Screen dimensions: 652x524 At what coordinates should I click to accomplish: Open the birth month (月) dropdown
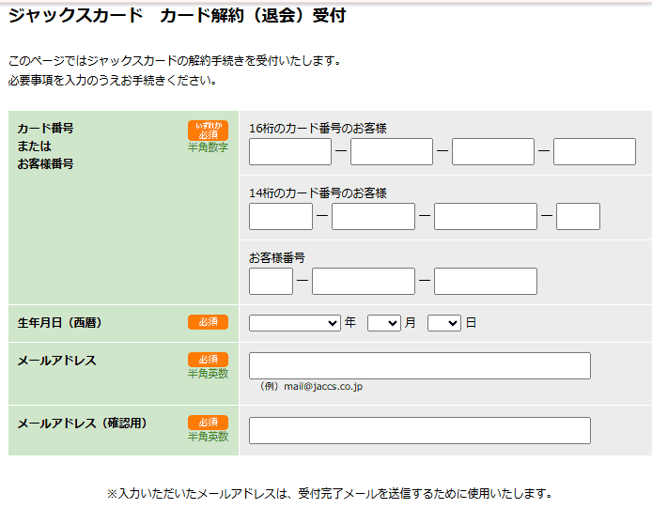384,323
